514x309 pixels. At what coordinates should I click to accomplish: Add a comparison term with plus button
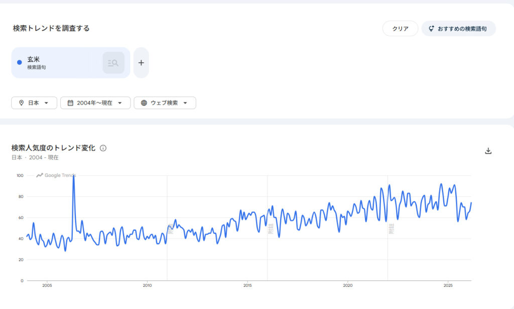tap(141, 63)
